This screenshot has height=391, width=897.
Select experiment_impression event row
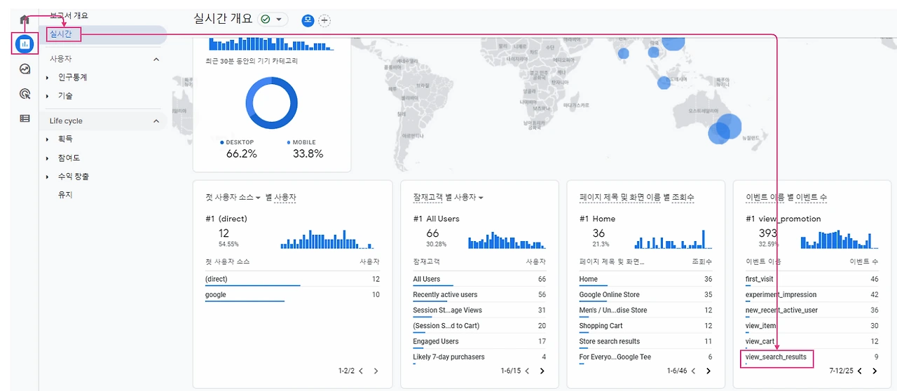click(812, 295)
